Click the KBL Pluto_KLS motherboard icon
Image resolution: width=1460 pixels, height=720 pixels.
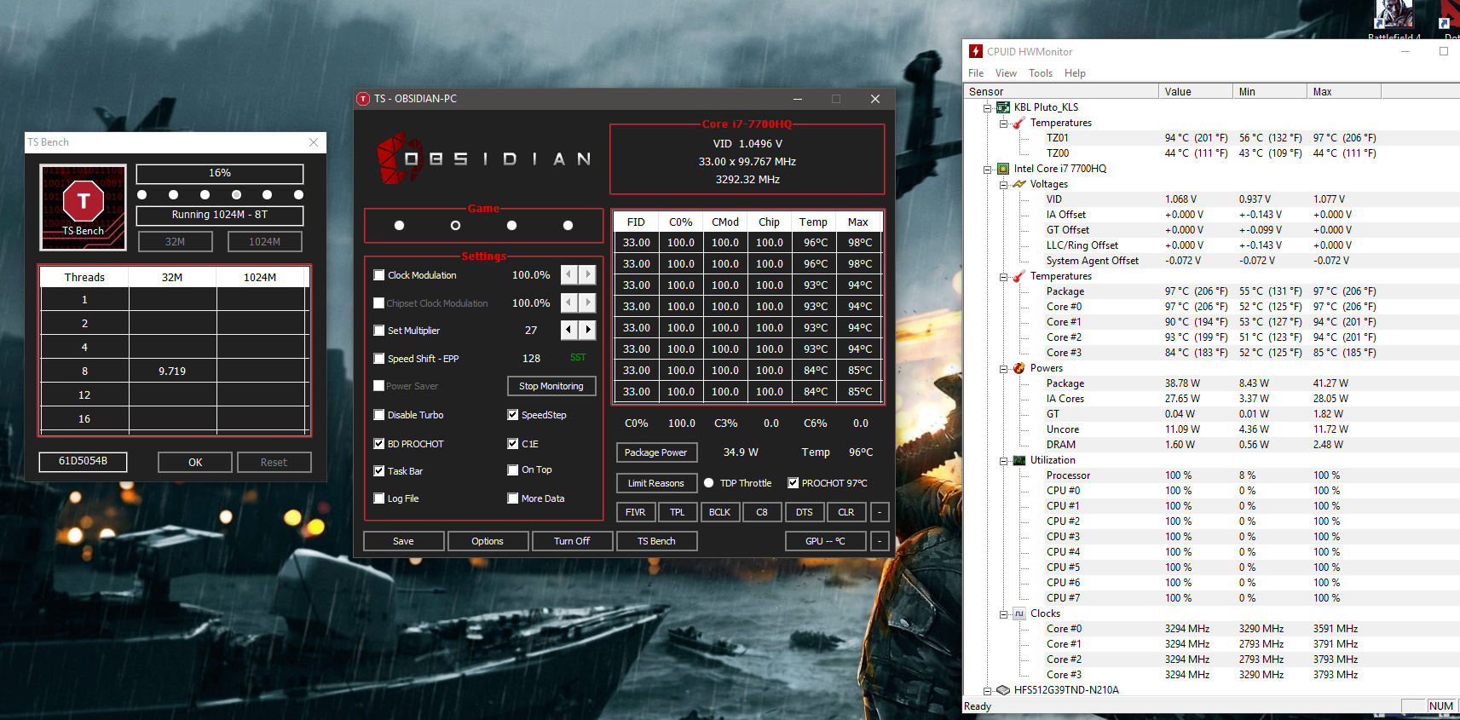click(x=1003, y=107)
